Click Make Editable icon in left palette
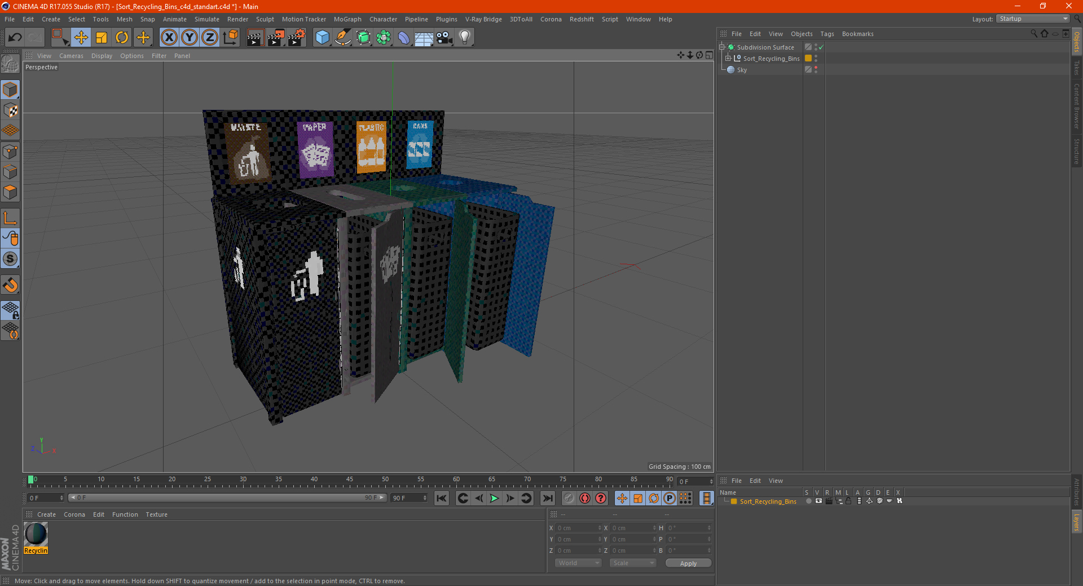This screenshot has height=586, width=1083. tap(10, 64)
